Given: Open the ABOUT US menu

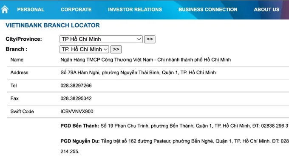Looking at the screenshot, I should tap(266, 10).
